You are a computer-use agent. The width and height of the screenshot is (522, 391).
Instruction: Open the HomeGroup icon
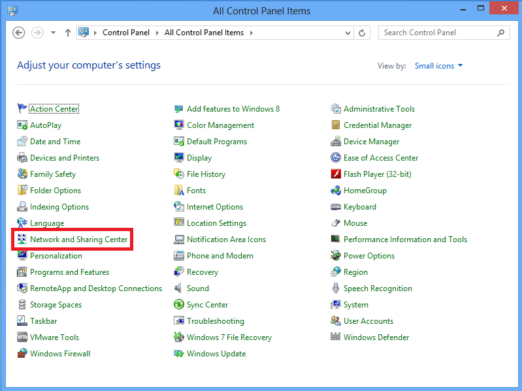(x=336, y=190)
